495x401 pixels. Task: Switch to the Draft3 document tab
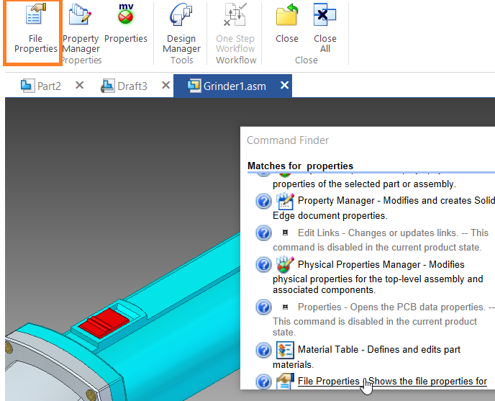pyautogui.click(x=124, y=86)
